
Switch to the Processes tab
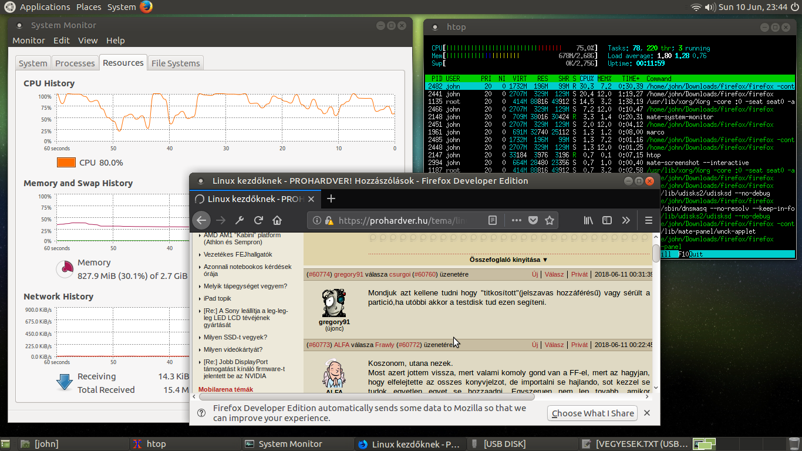point(75,63)
